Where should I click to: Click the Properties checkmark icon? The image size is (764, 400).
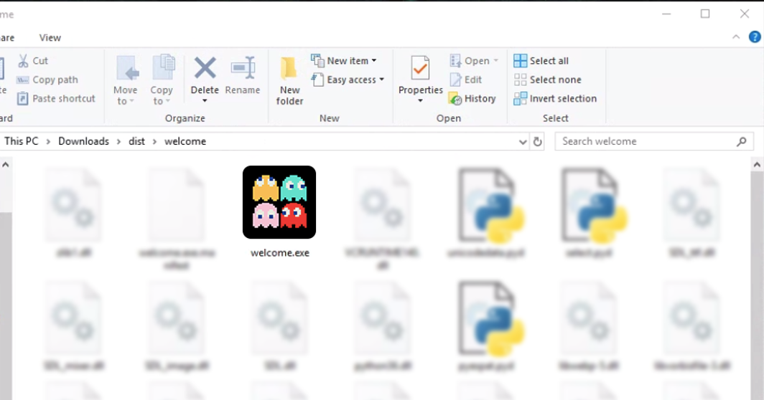420,69
